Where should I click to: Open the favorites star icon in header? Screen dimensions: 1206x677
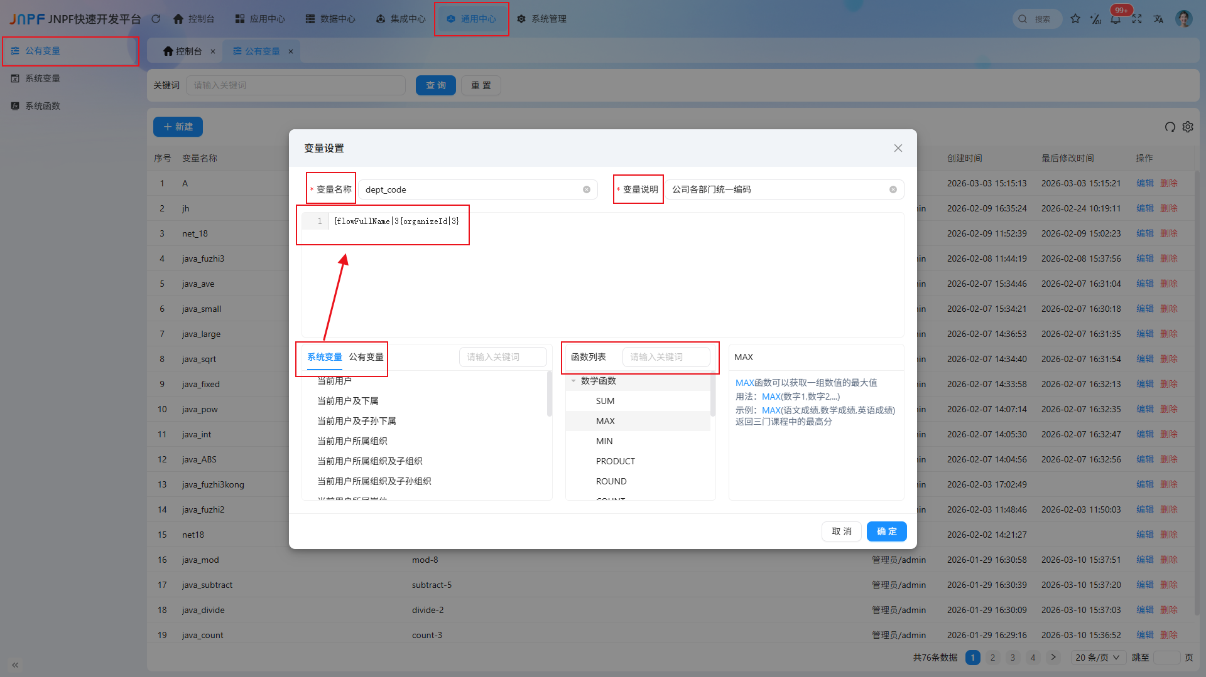1075,19
